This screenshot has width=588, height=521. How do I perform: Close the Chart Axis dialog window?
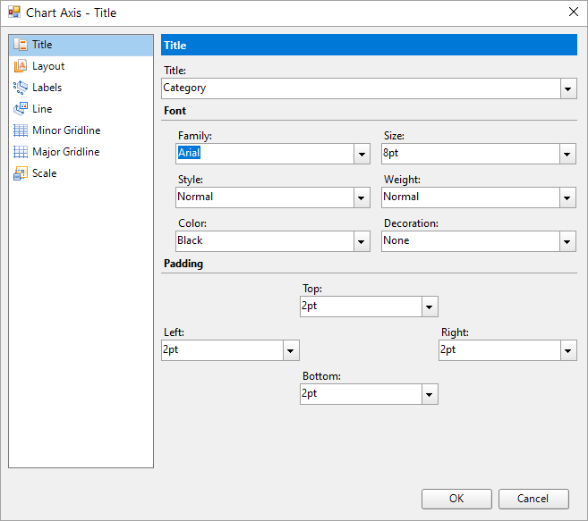coord(574,12)
